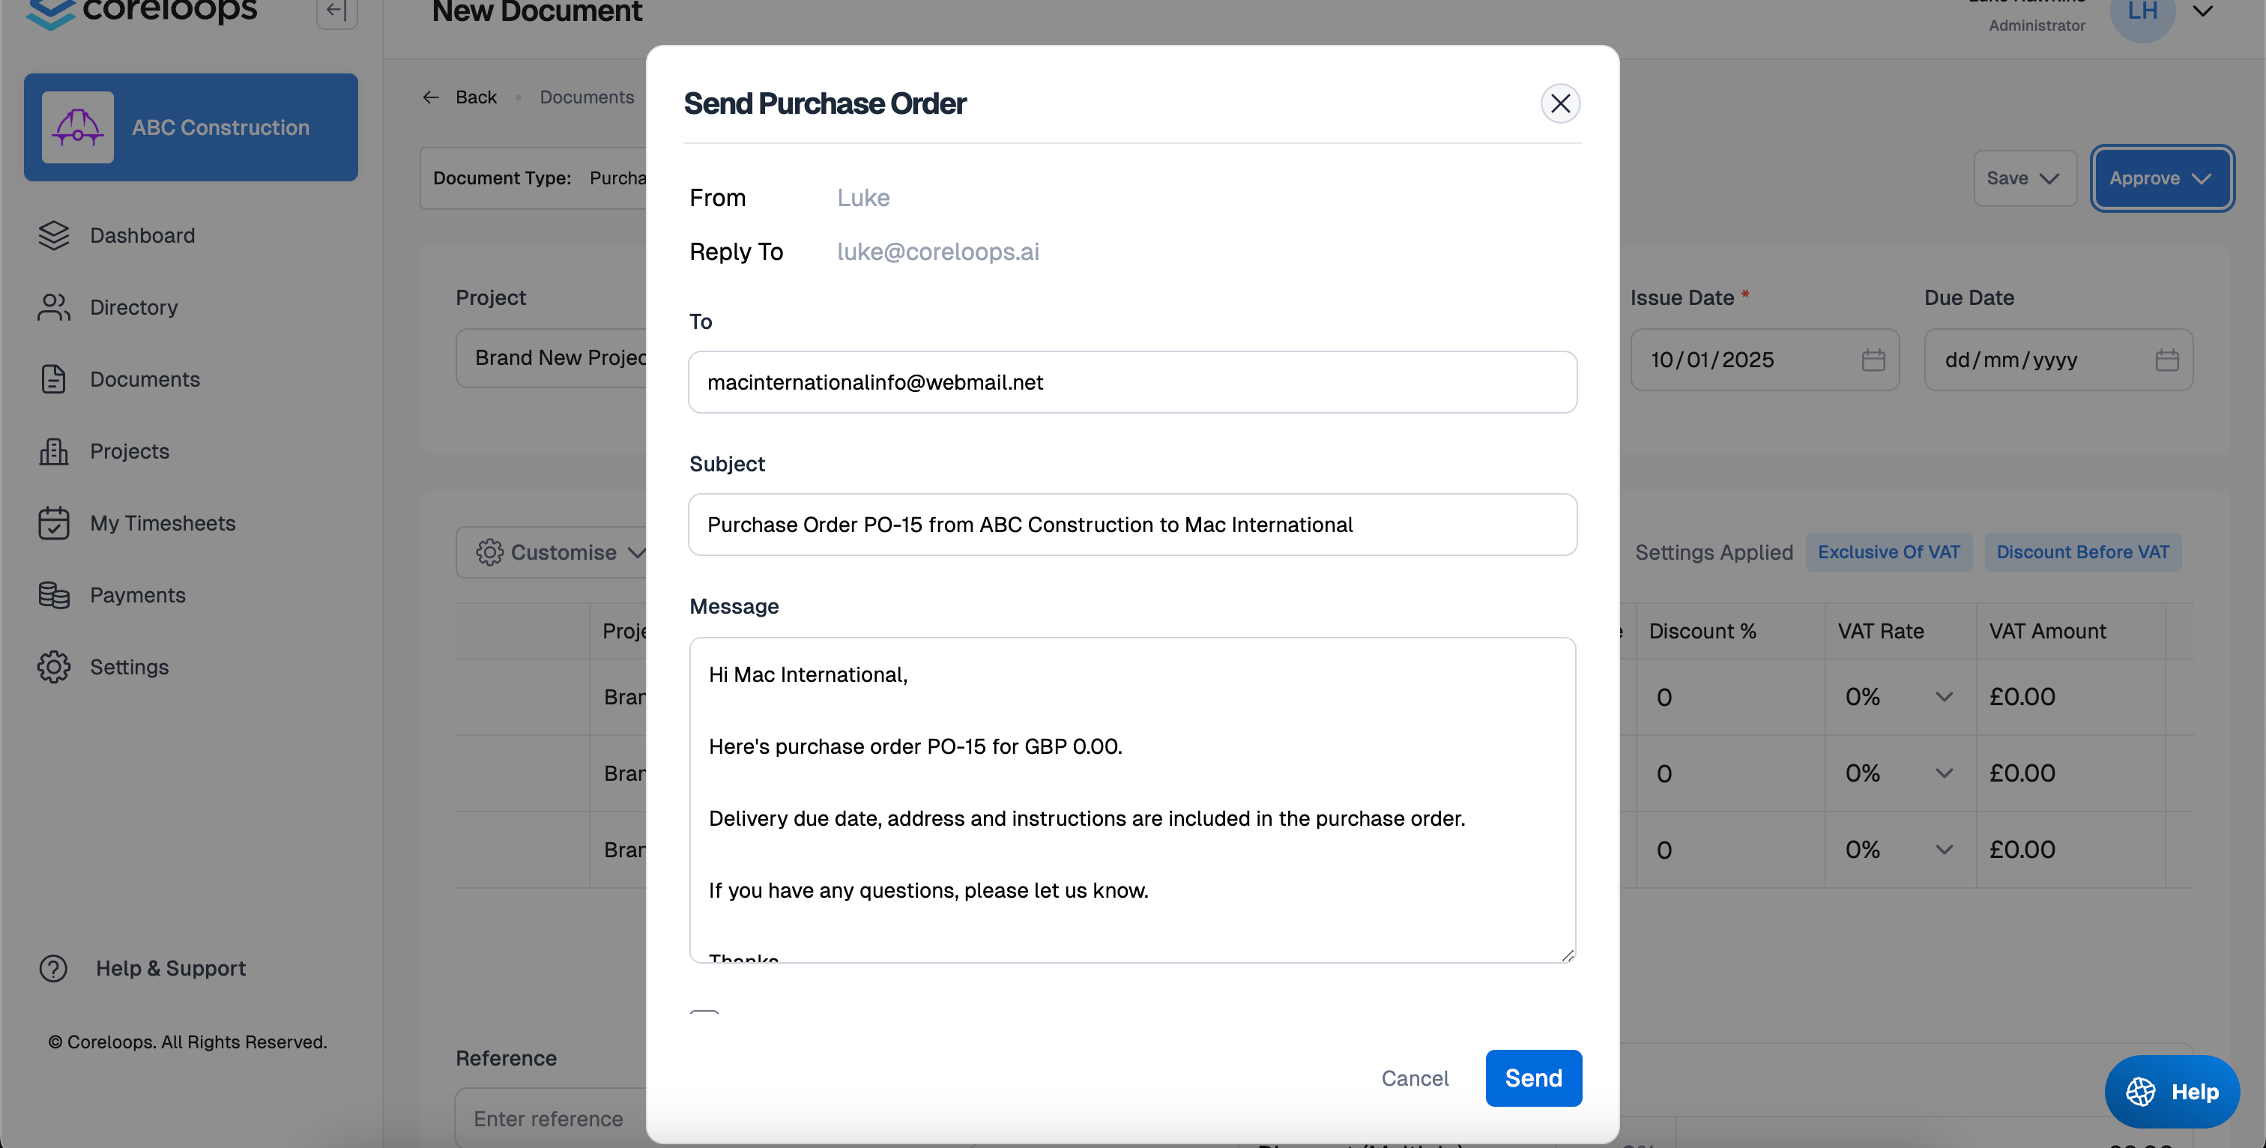Click the Discount % column header
2266x1148 pixels.
(1702, 631)
